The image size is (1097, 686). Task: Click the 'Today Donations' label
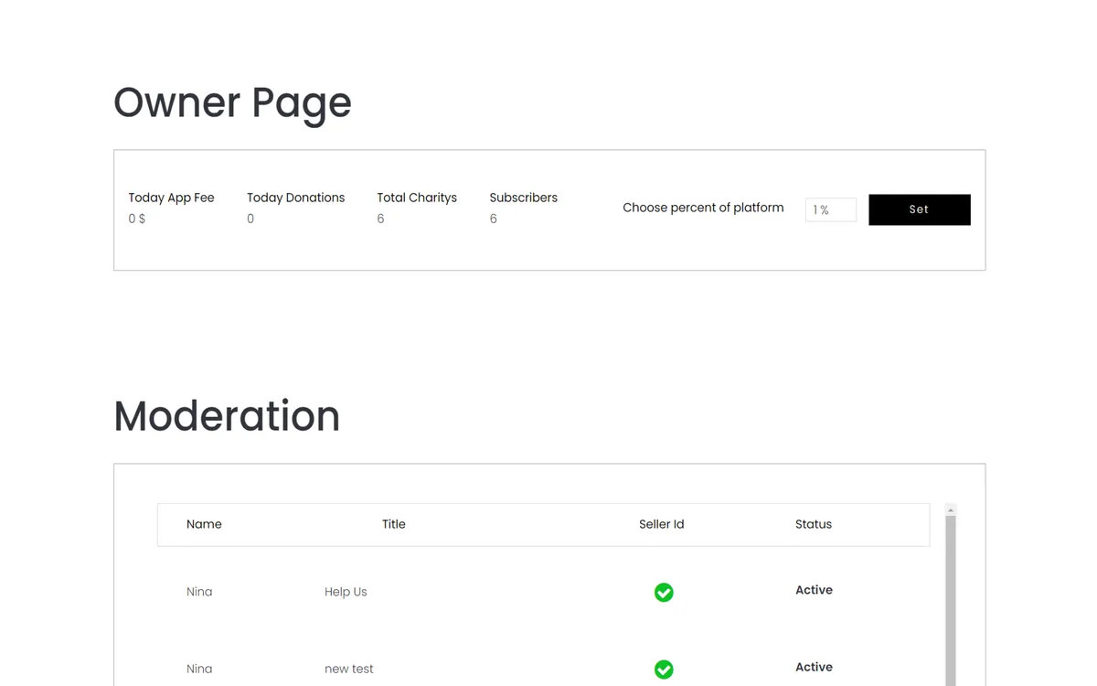295,198
